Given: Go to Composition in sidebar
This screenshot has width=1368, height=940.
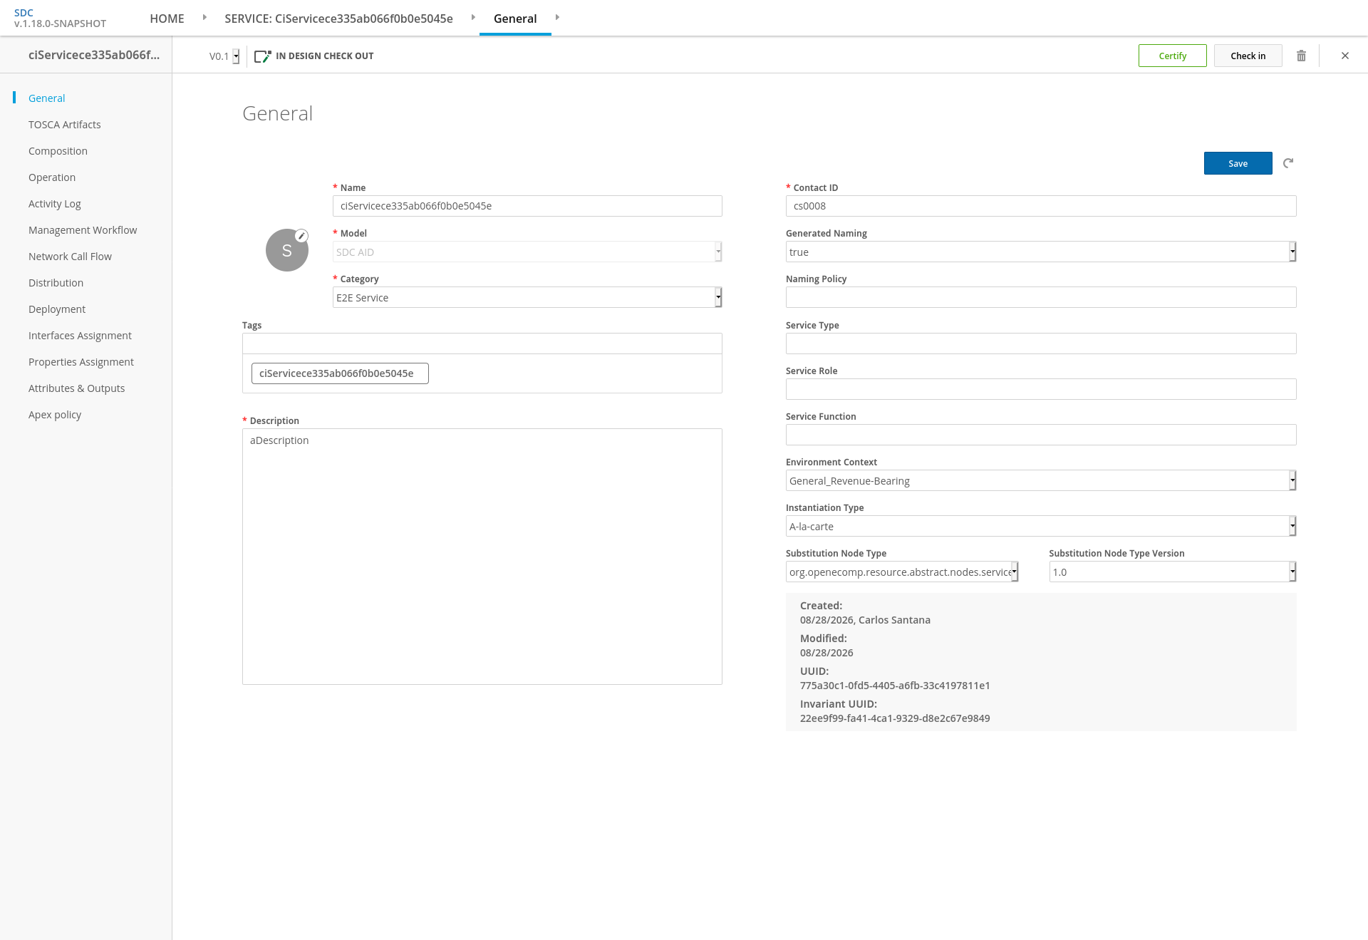Looking at the screenshot, I should (x=58, y=151).
